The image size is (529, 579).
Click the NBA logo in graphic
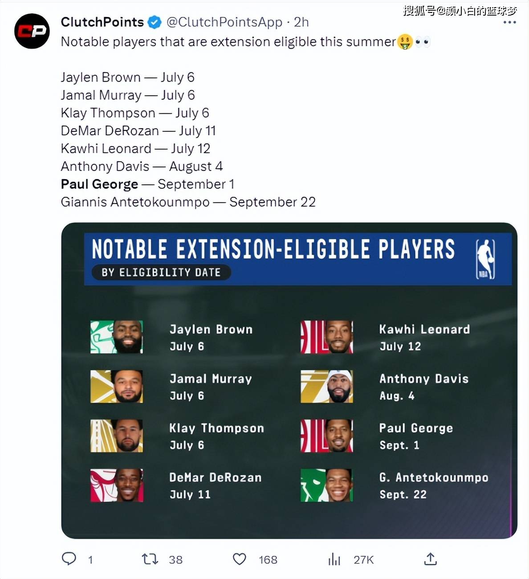pyautogui.click(x=485, y=259)
